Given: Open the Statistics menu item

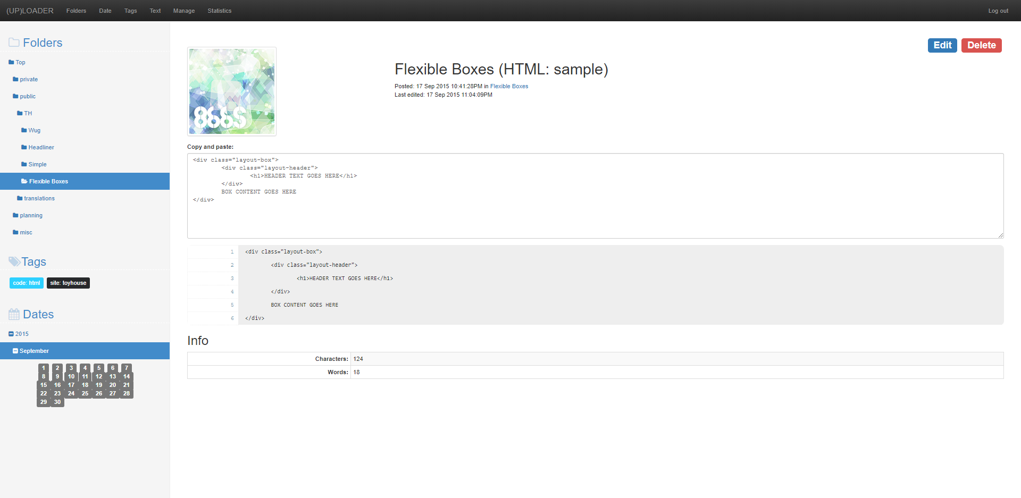Looking at the screenshot, I should click(x=219, y=11).
